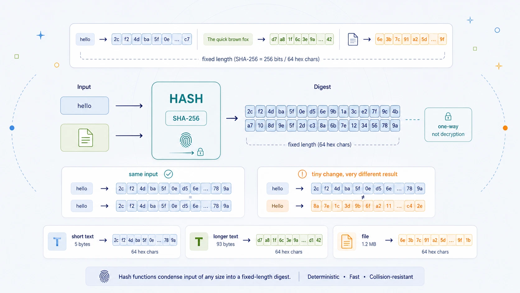Click the blue document icon in the top panel
Image resolution: width=520 pixels, height=293 pixels.
[x=353, y=40]
